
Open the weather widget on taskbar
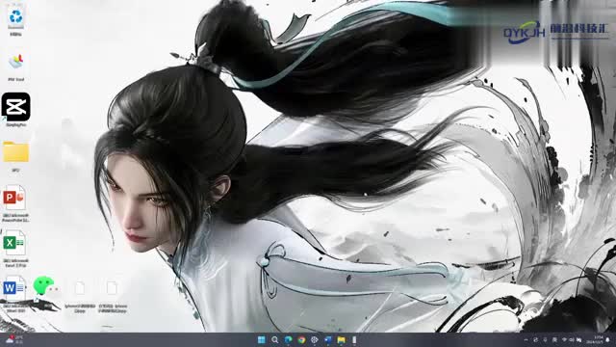click(14, 340)
